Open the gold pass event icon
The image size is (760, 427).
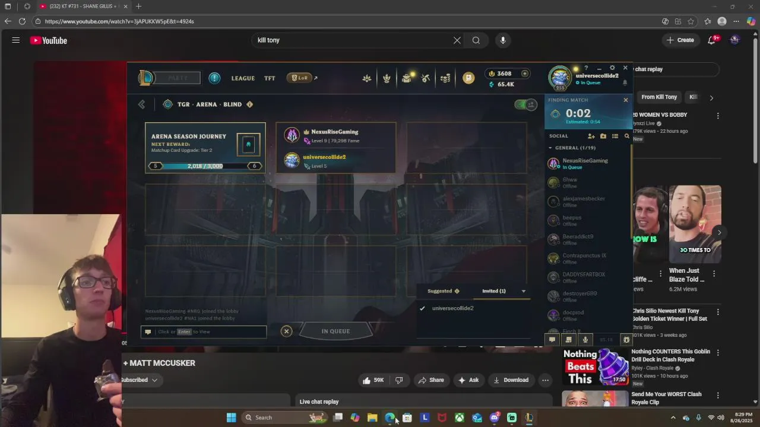468,78
